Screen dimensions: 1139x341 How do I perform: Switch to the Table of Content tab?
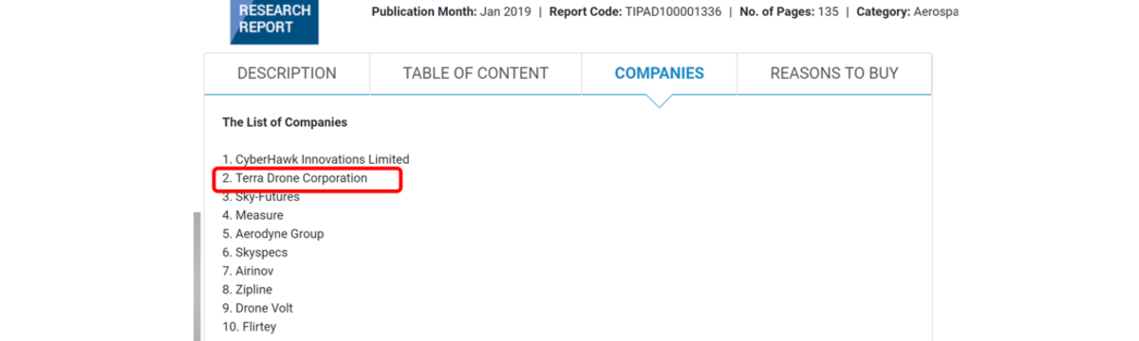click(x=476, y=74)
